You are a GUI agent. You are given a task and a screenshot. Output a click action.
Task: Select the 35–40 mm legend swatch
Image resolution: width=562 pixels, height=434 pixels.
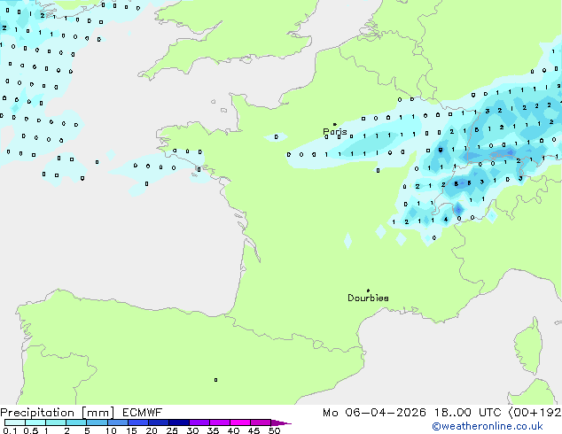(x=220, y=422)
